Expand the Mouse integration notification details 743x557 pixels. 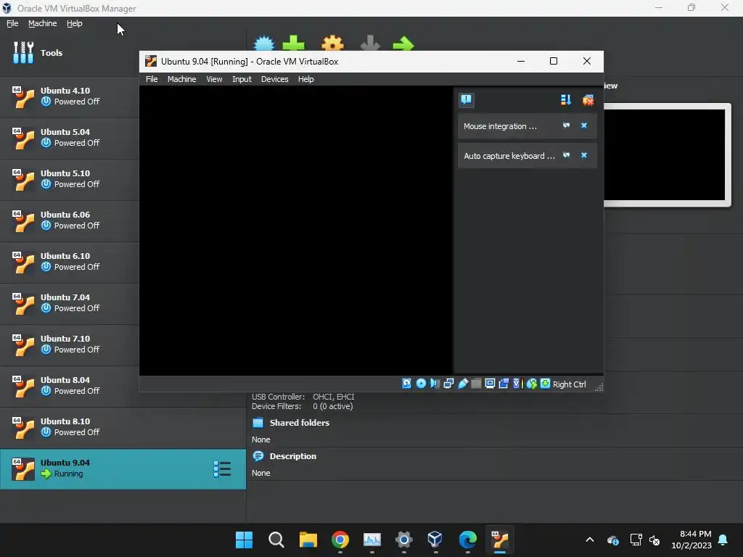[x=566, y=125]
